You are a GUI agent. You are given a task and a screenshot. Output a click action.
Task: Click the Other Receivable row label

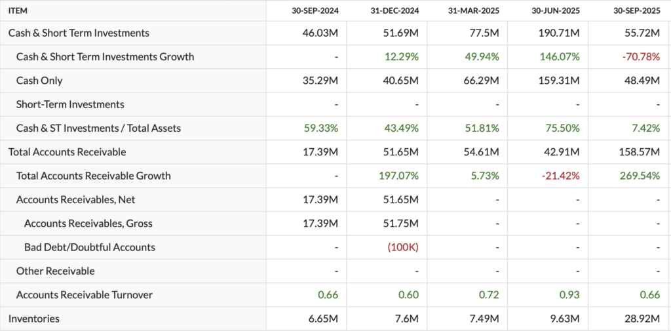point(56,271)
